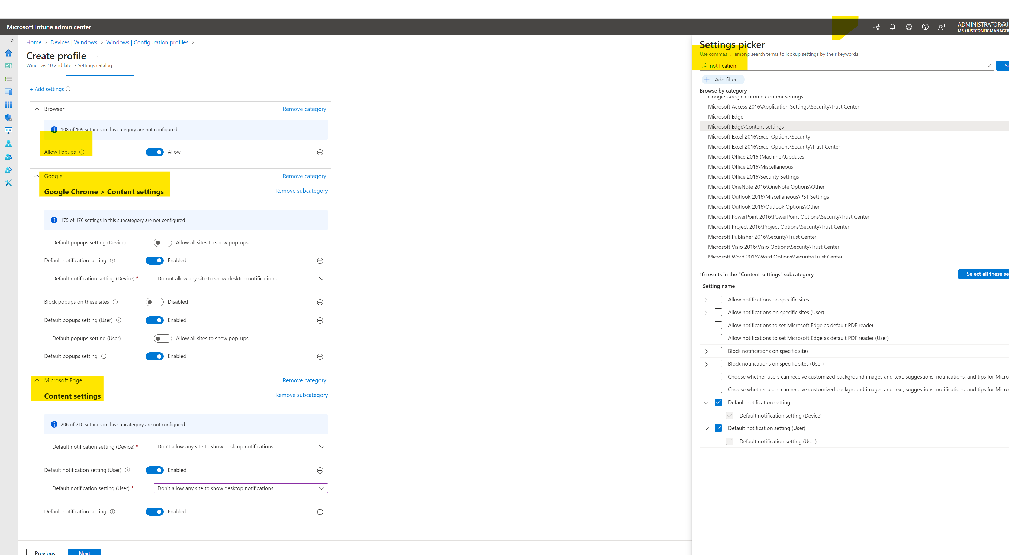Open Chrome Default notification setting (Device) dropdown

pos(240,278)
